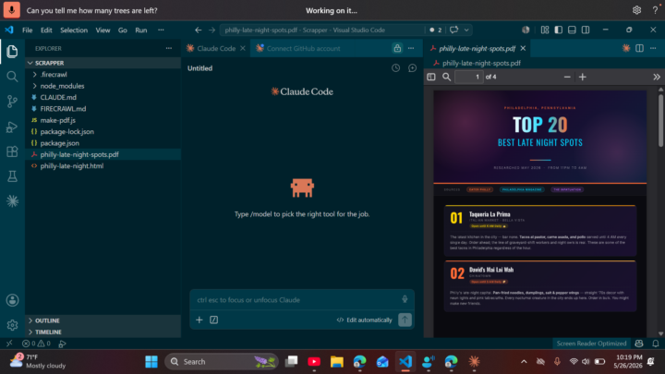Open the Source Control view
The width and height of the screenshot is (665, 374).
click(12, 102)
